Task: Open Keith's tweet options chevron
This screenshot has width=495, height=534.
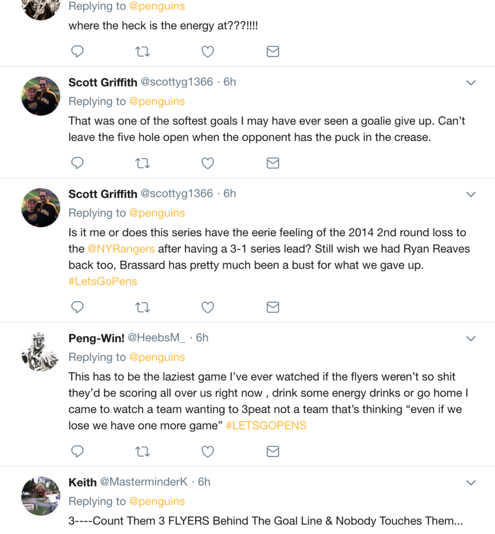Action: pos(470,482)
